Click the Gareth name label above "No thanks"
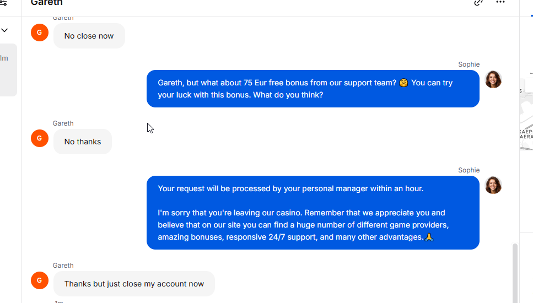Image resolution: width=533 pixels, height=303 pixels. pyautogui.click(x=63, y=123)
